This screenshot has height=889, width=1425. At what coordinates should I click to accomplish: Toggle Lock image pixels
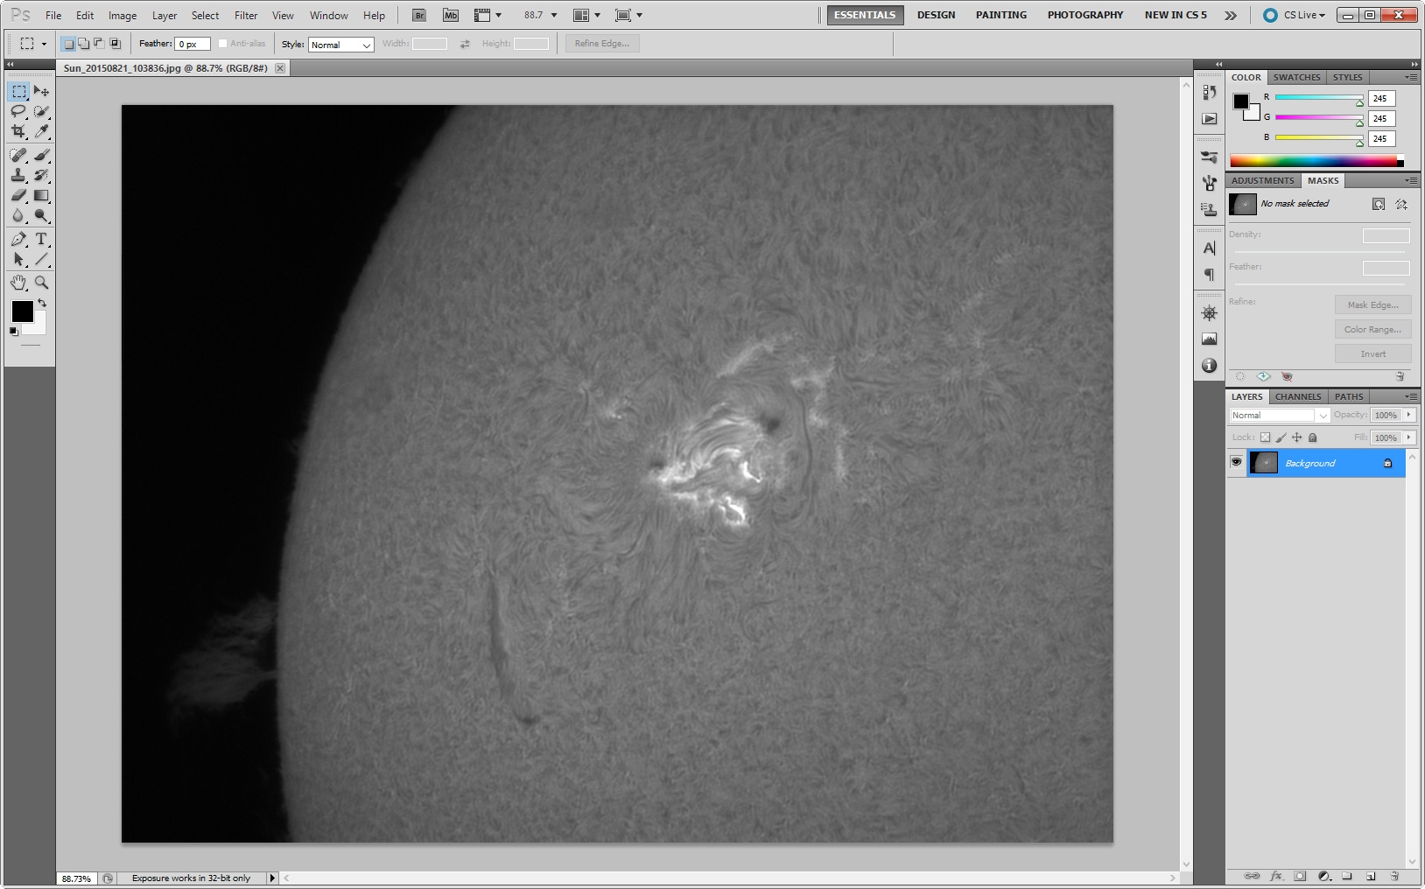[x=1281, y=437]
